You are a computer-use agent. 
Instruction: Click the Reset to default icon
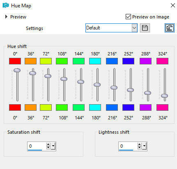tap(170, 28)
